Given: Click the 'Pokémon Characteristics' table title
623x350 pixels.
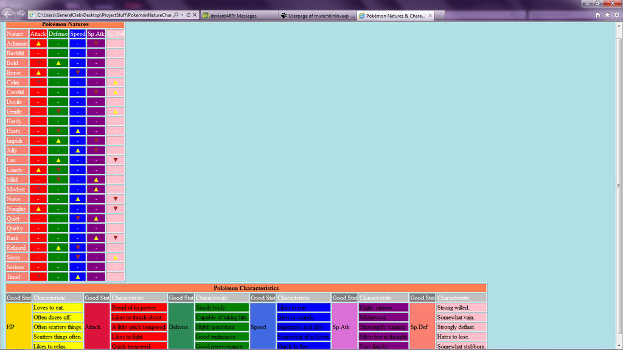Looking at the screenshot, I should point(246,288).
